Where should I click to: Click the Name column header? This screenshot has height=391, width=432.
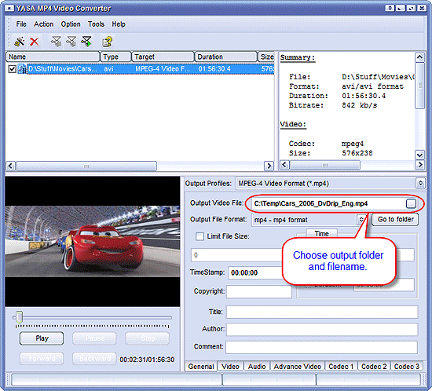pos(53,57)
